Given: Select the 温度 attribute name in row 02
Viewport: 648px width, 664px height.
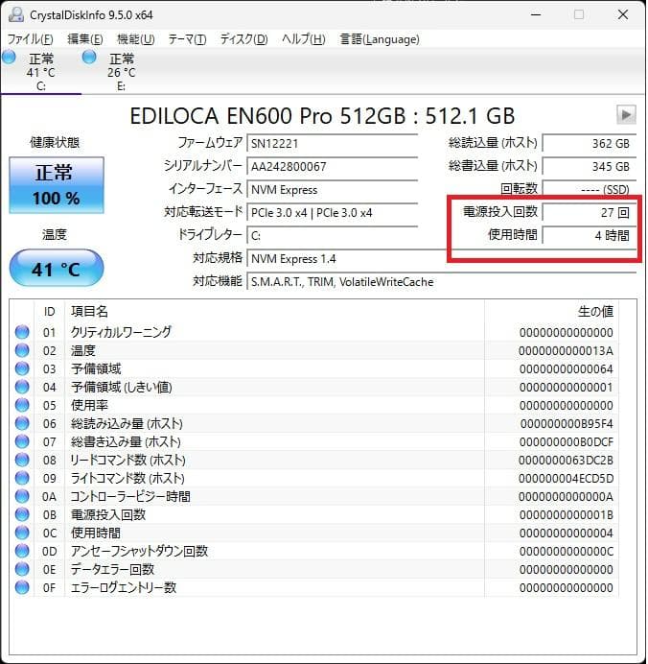Looking at the screenshot, I should [x=82, y=350].
